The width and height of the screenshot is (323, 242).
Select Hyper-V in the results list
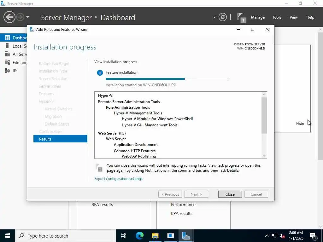(105, 95)
